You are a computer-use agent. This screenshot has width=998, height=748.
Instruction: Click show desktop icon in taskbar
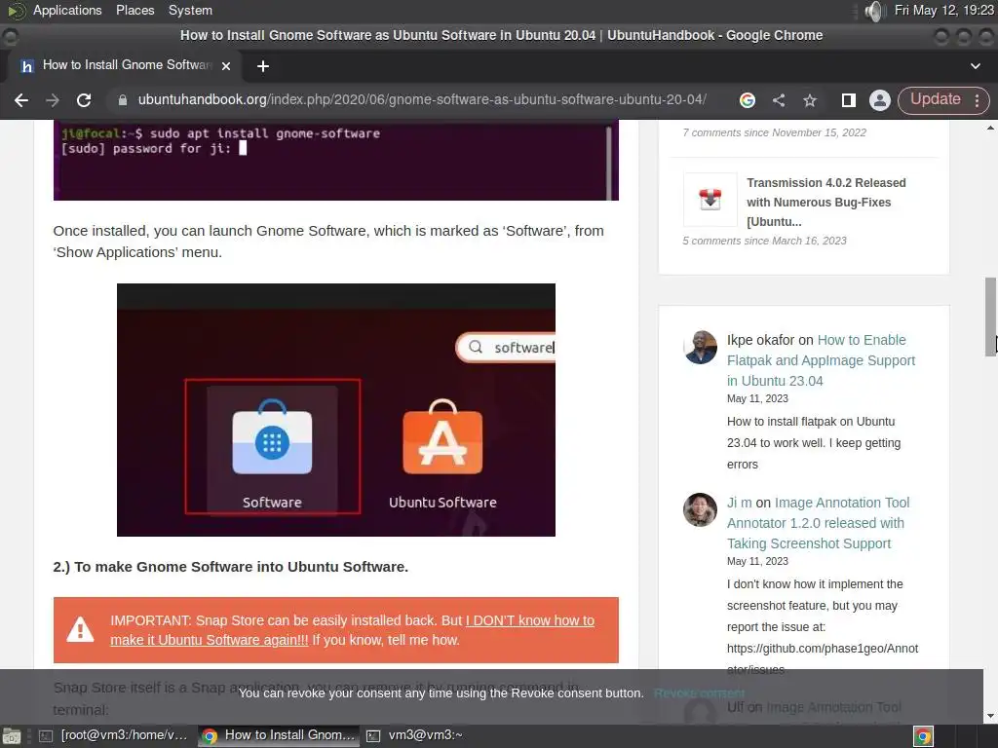12,736
